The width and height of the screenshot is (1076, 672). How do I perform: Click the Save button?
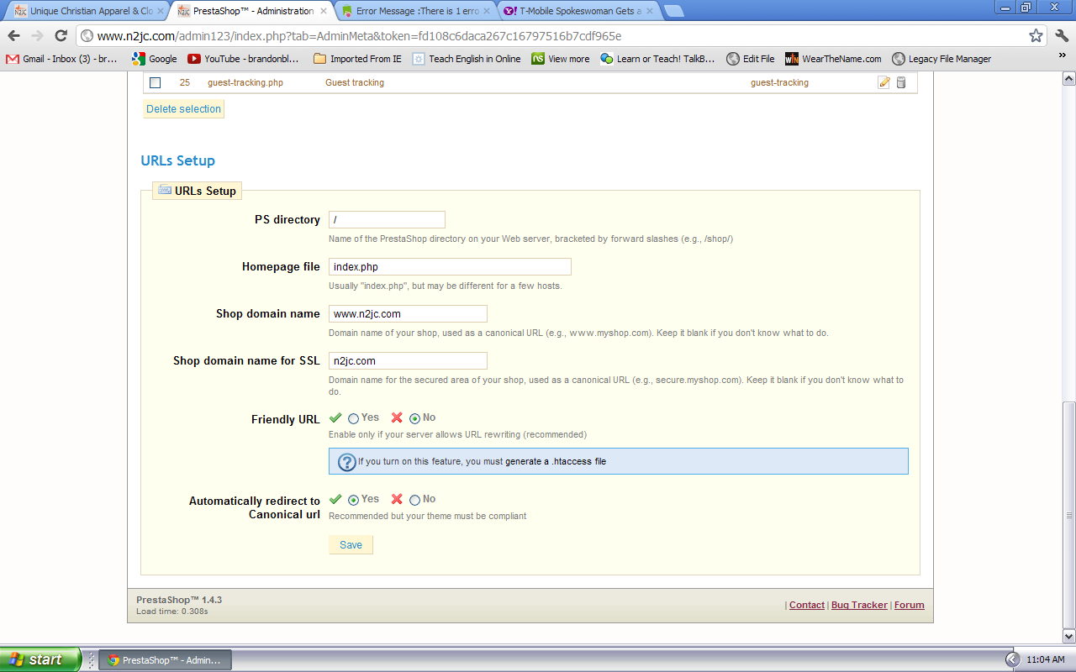tap(351, 545)
